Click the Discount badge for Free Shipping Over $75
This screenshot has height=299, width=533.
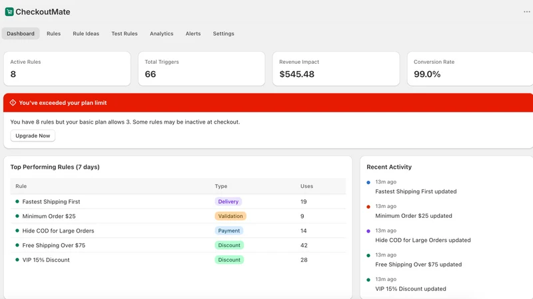pos(229,245)
